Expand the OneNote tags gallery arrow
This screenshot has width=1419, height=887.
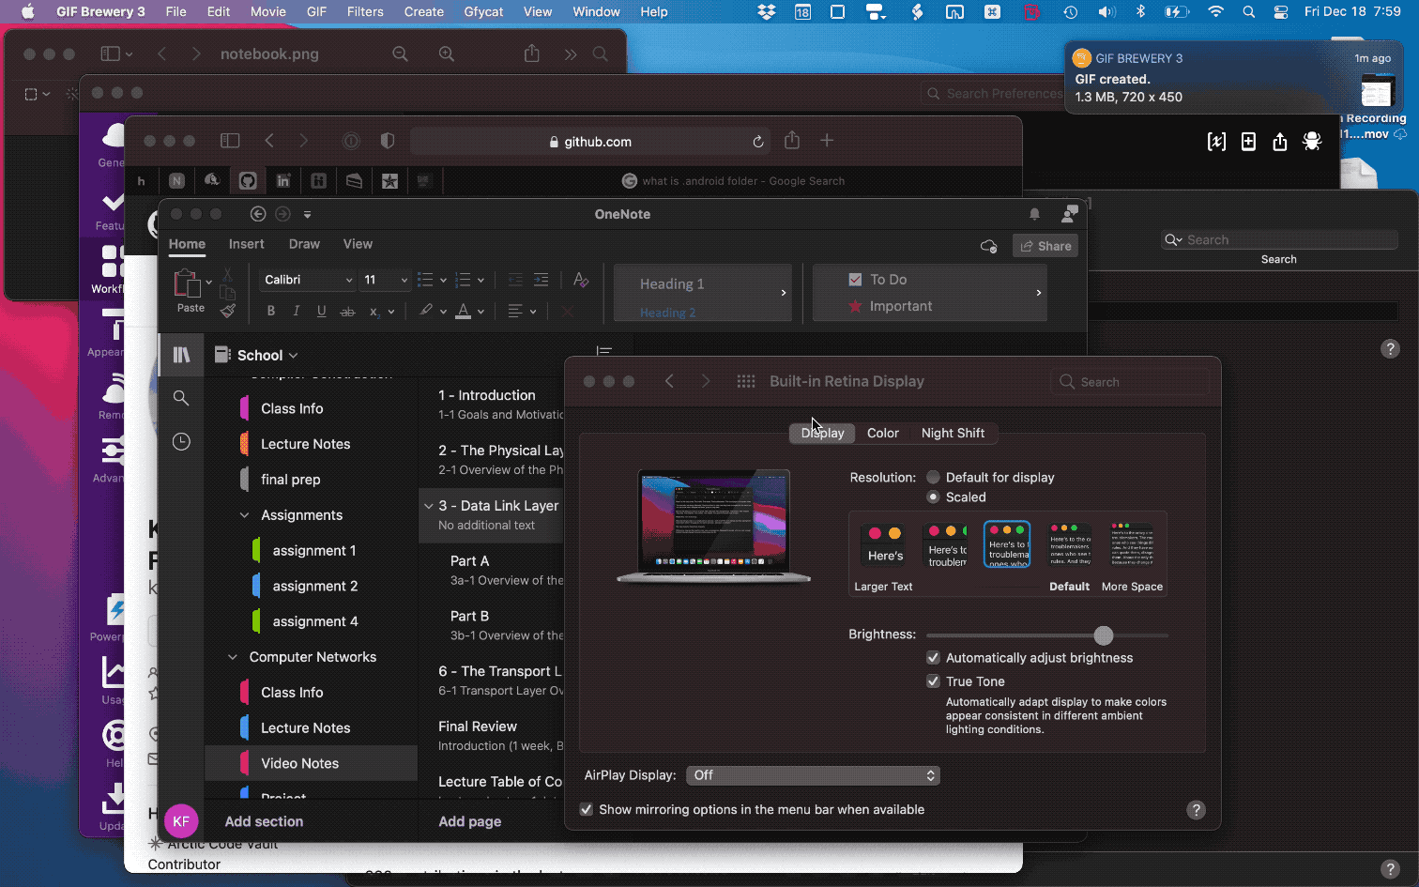tap(1039, 293)
